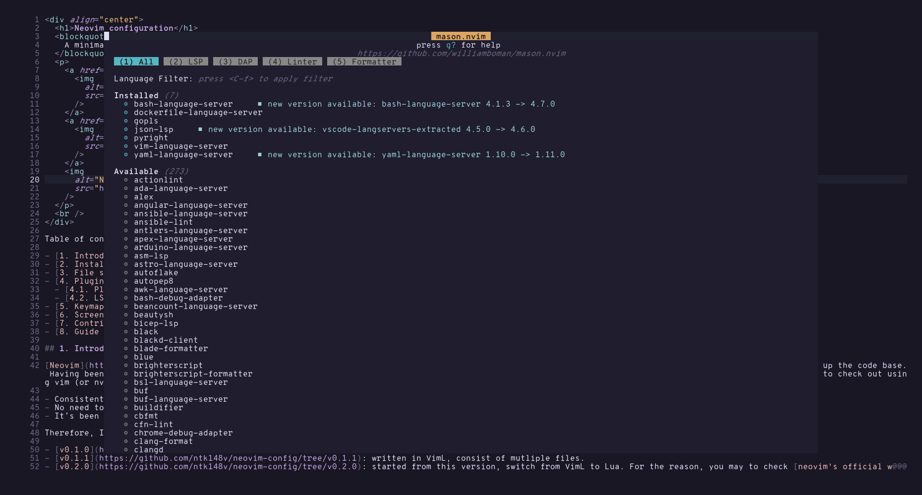The height and width of the screenshot is (495, 922).
Task: Click bash-language-server new version notice
Action: coord(411,104)
